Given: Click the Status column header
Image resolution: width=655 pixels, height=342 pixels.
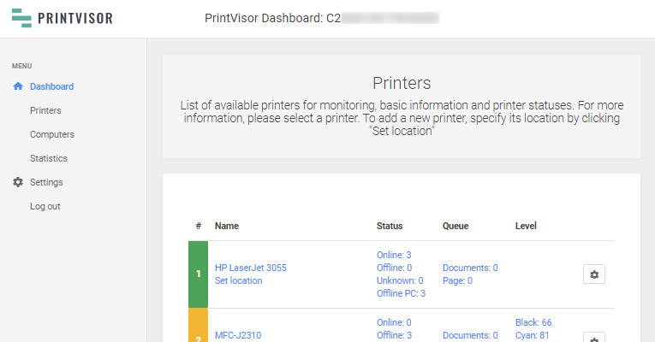Looking at the screenshot, I should click(x=390, y=226).
